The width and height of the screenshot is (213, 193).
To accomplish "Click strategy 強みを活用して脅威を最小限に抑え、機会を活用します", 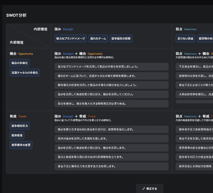I will pos(112,148).
